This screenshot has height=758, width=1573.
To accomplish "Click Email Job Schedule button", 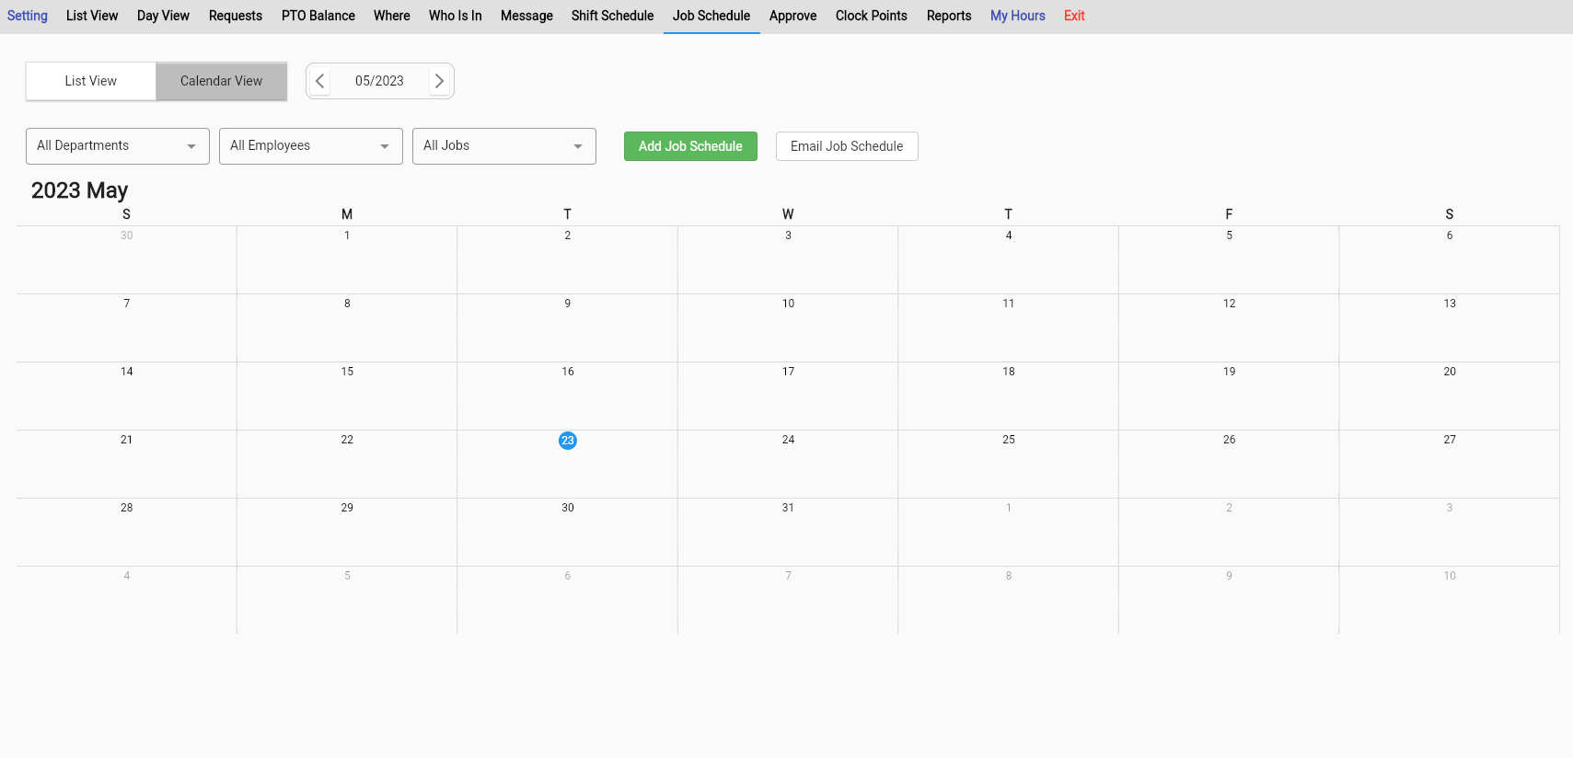I will [x=847, y=146].
